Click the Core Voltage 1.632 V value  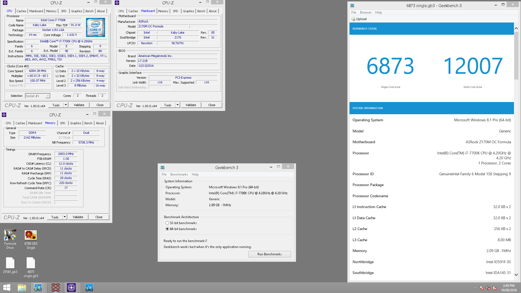(x=72, y=35)
